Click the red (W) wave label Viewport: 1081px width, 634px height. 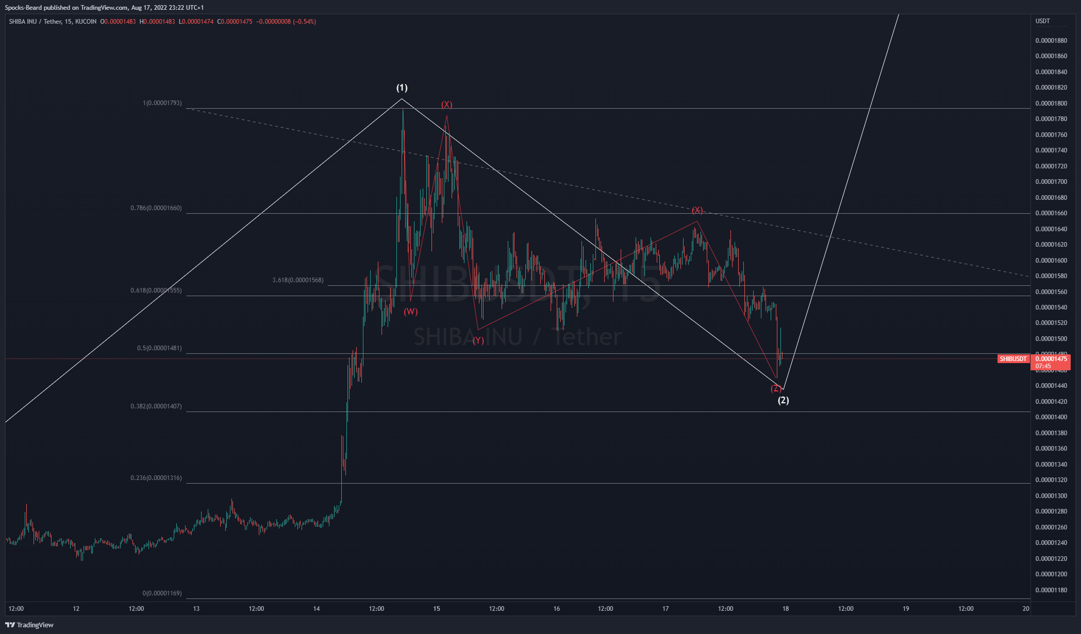tap(411, 312)
